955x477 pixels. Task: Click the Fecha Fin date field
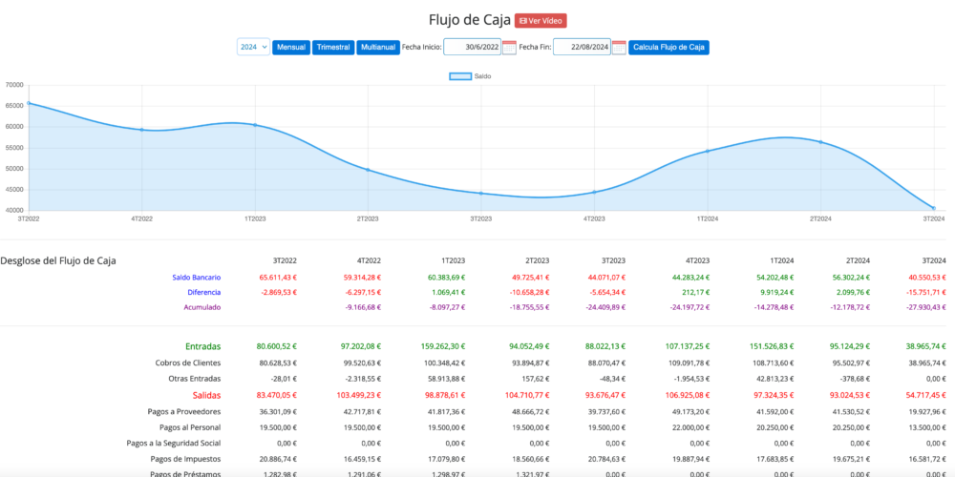[581, 47]
